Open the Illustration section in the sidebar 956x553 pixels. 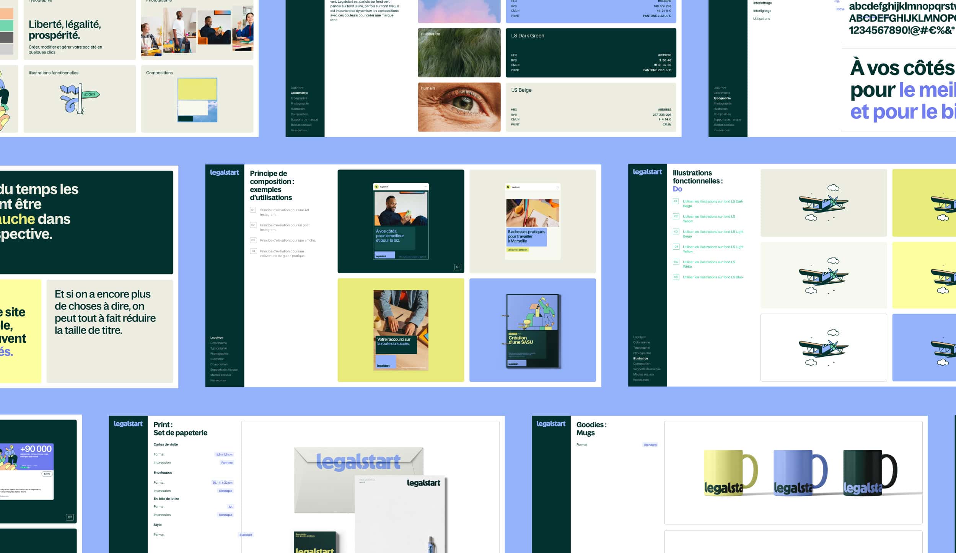click(x=640, y=358)
